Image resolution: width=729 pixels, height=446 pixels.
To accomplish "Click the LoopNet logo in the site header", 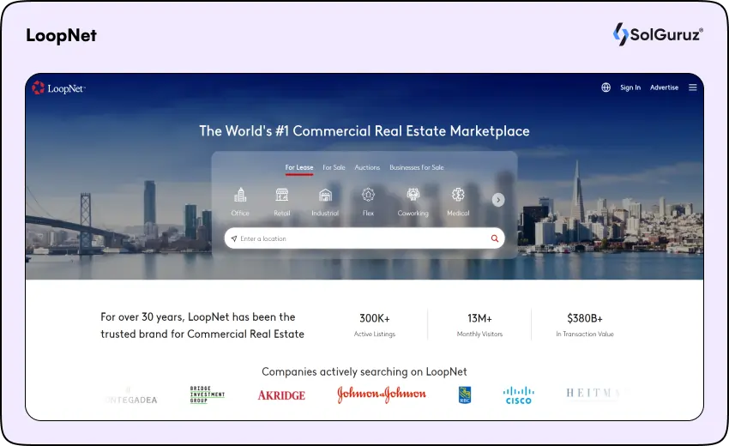I will [58, 87].
